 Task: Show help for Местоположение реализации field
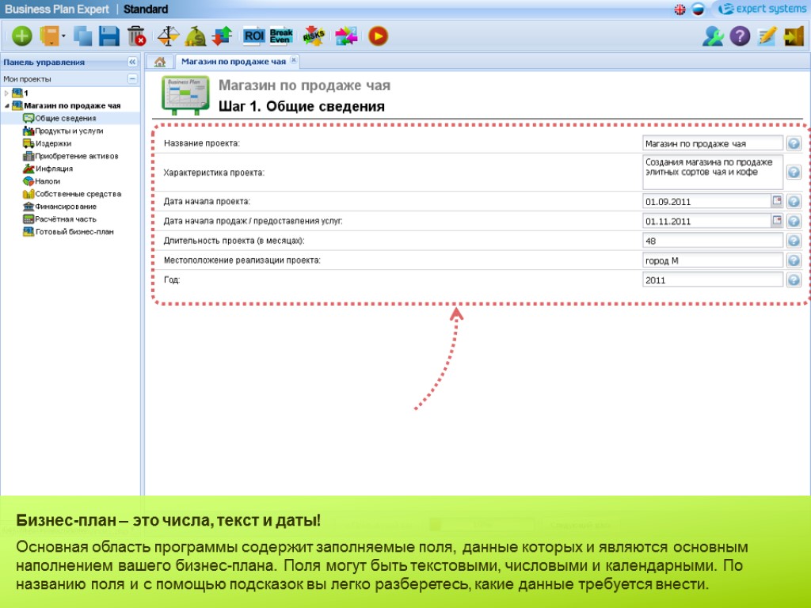pyautogui.click(x=794, y=260)
